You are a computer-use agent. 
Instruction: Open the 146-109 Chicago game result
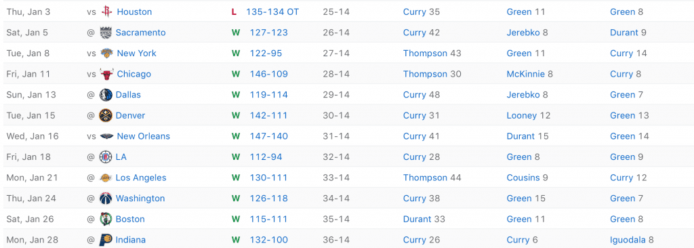(x=268, y=75)
